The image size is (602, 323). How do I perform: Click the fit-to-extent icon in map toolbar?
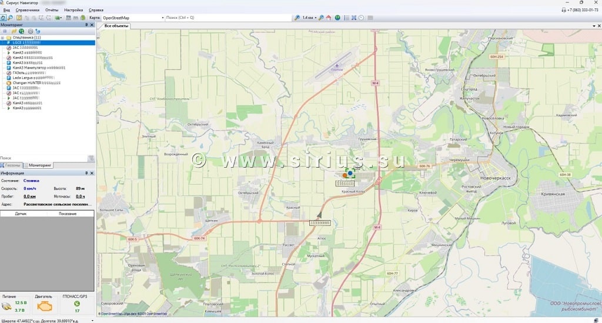coord(353,18)
